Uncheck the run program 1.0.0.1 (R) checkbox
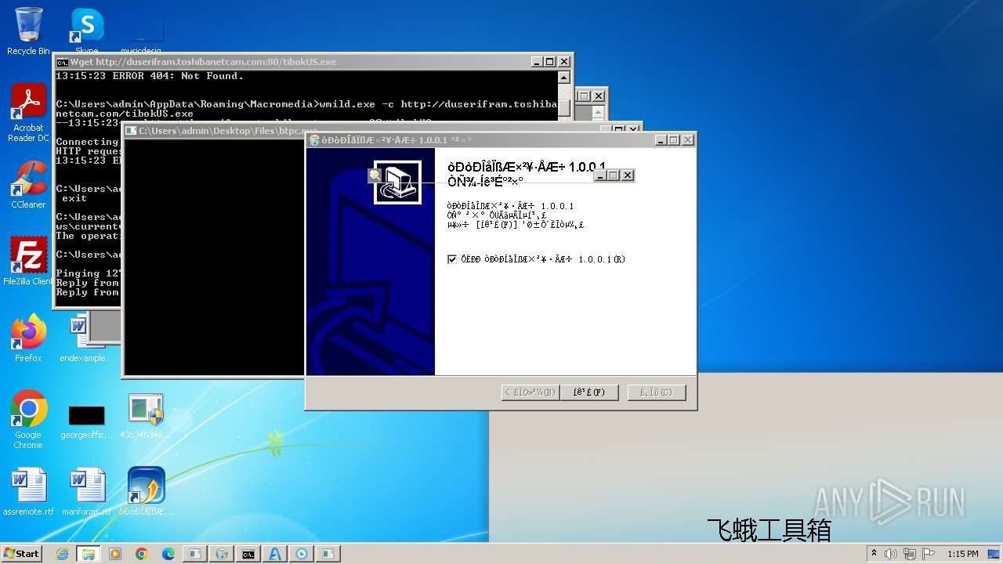 452,259
